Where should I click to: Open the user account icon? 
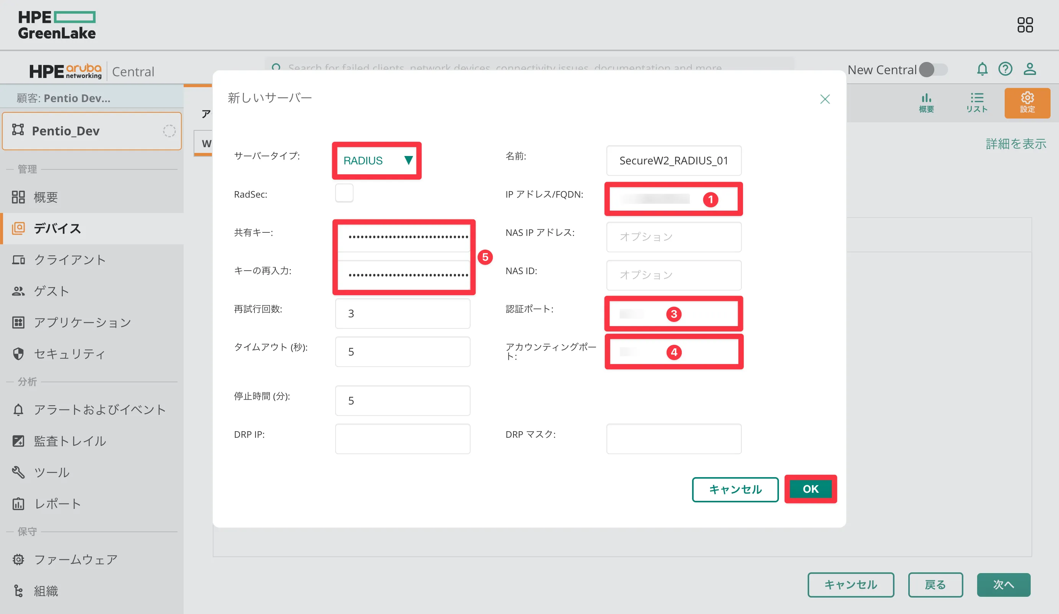pos(1029,69)
